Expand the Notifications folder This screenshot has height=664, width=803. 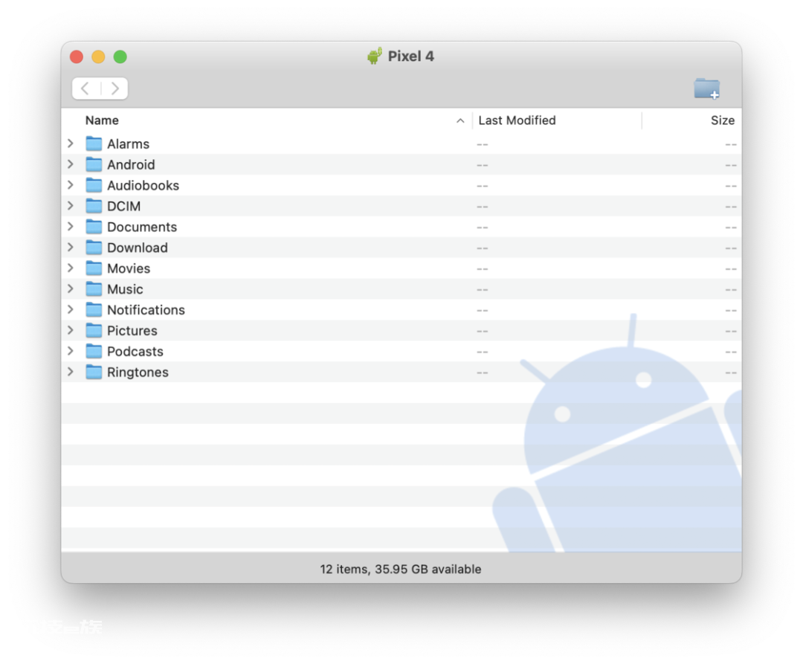point(71,309)
